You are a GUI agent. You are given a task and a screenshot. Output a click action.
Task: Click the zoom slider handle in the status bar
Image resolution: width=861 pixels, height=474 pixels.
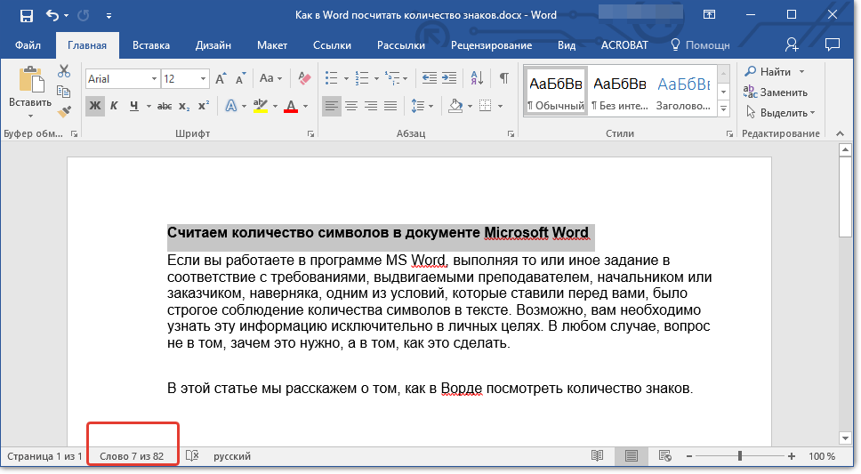click(739, 456)
